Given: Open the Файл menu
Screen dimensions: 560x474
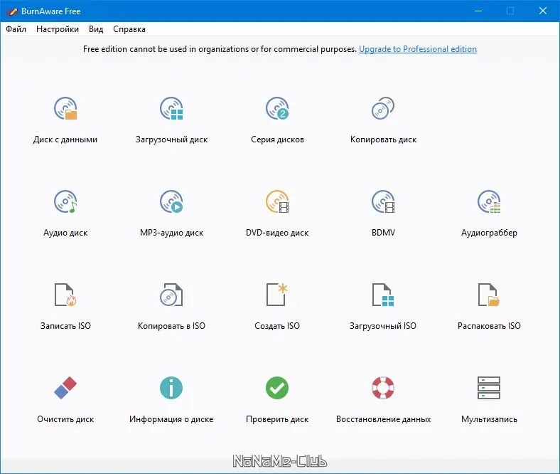Looking at the screenshot, I should click(x=16, y=29).
